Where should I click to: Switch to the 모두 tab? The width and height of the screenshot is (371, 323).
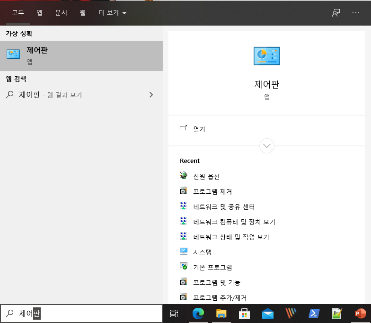pyautogui.click(x=18, y=12)
